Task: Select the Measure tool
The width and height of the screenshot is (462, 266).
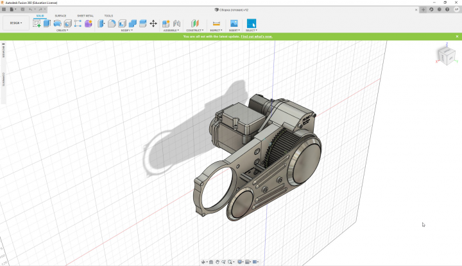Action: (216, 24)
